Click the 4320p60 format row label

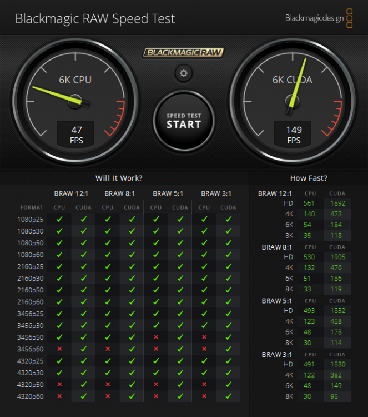[x=31, y=396]
